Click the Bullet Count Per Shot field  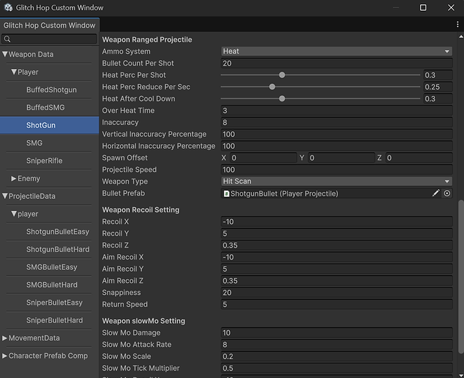tap(336, 64)
